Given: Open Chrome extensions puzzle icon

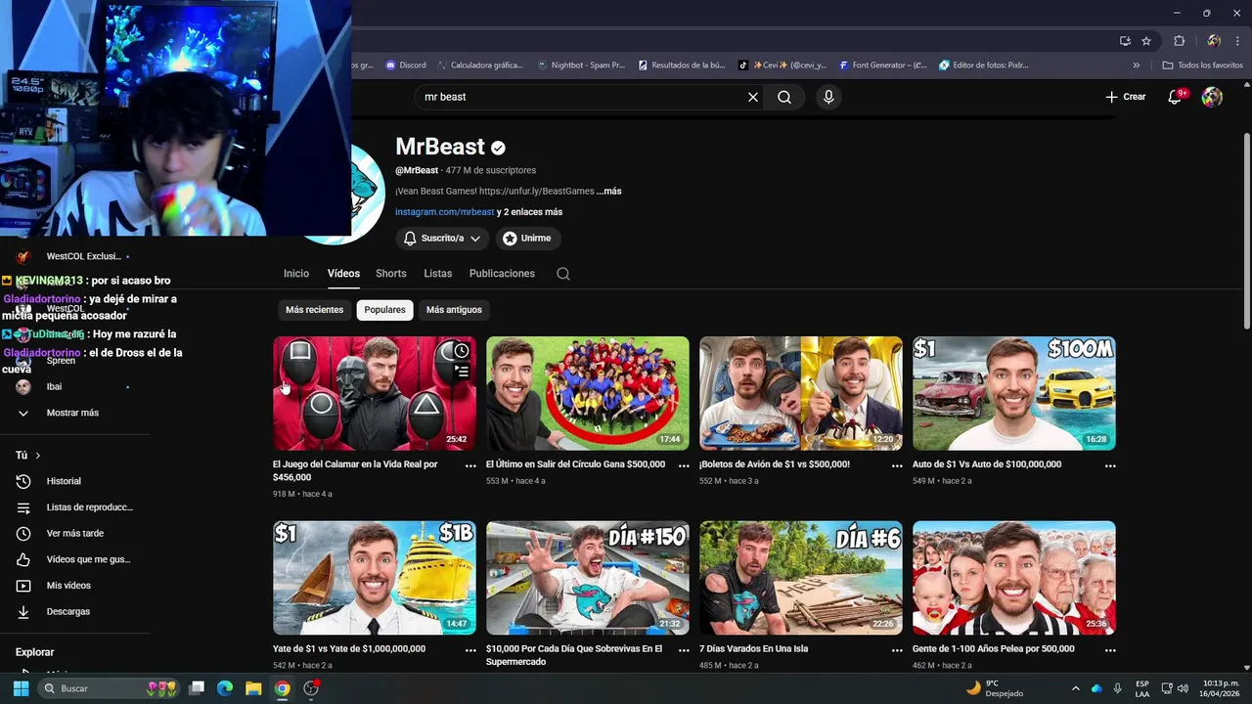Looking at the screenshot, I should [x=1179, y=41].
